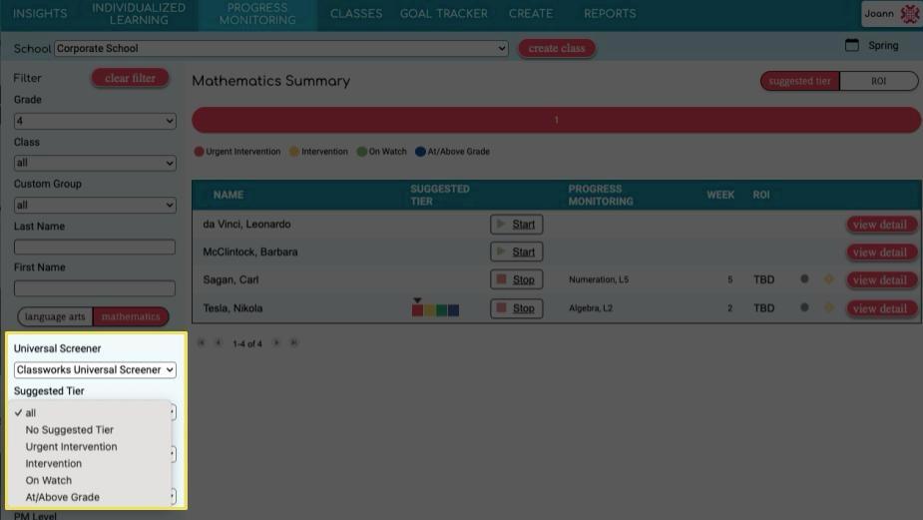View detail for da Vinci, Leonardo
This screenshot has width=923, height=520.
[880, 225]
